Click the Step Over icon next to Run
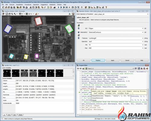Viewport: 151px width, 121px height. [x=61, y=7]
